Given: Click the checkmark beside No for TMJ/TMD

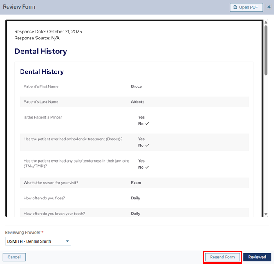Looking at the screenshot, I should point(147,167).
